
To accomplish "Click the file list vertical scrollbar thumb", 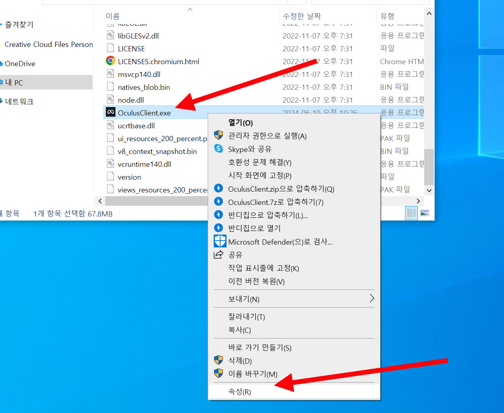I will coord(429,167).
